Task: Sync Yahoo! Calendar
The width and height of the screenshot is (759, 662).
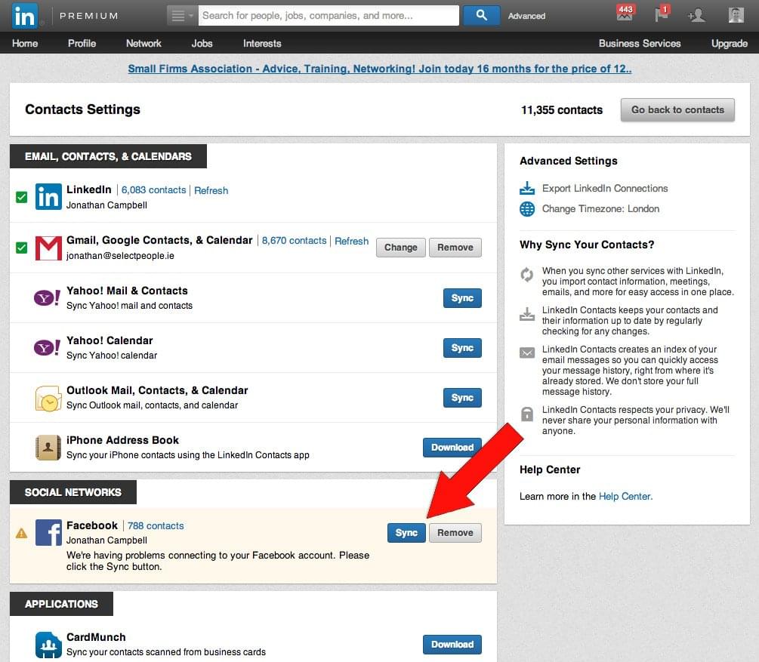Action: pos(462,348)
